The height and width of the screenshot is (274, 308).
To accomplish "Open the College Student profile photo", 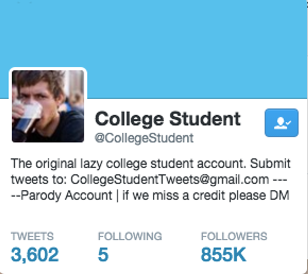I will (48, 106).
